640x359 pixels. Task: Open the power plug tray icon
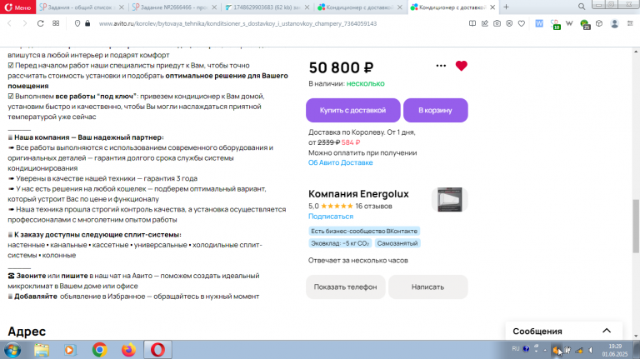point(567,350)
